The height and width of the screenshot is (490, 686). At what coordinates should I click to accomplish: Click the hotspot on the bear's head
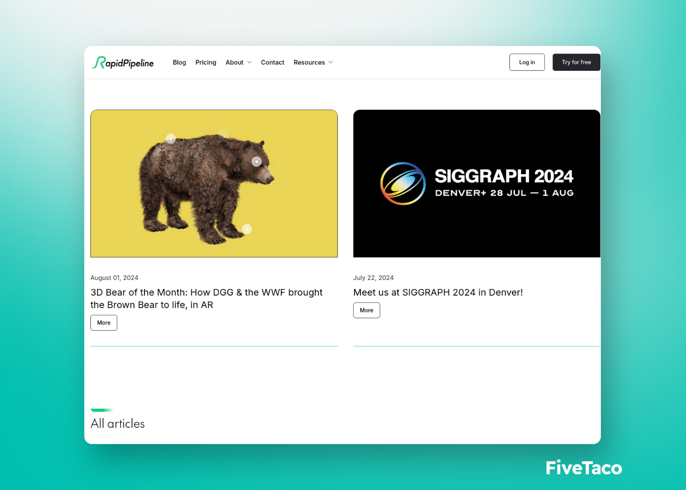point(257,162)
